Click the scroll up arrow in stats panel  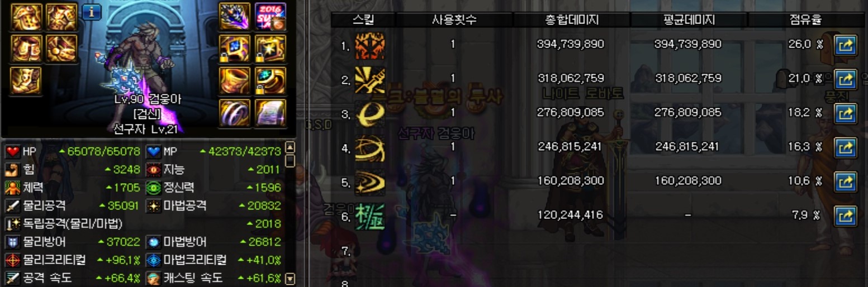coord(290,148)
